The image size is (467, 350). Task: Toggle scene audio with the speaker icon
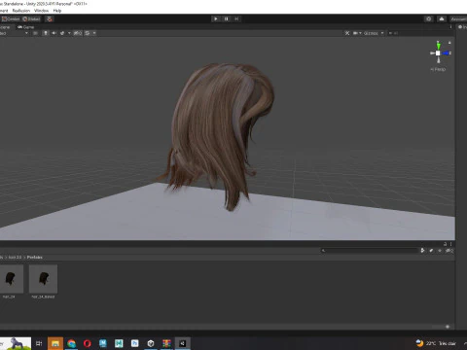[x=54, y=33]
